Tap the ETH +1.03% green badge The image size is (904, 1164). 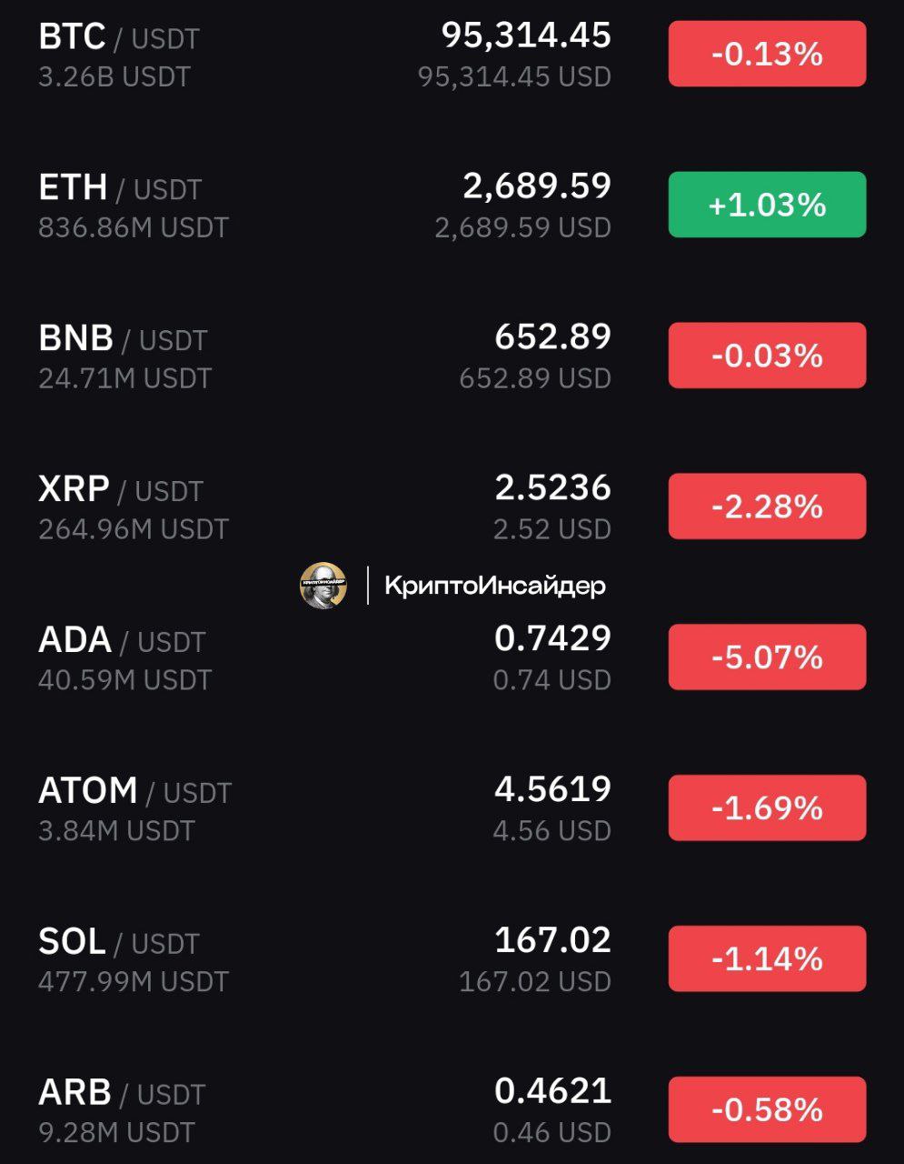[767, 205]
